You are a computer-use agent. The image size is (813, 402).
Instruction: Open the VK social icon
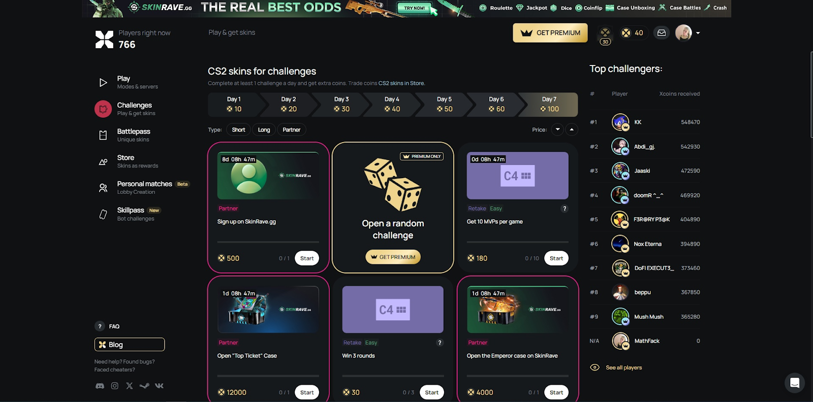tap(159, 386)
